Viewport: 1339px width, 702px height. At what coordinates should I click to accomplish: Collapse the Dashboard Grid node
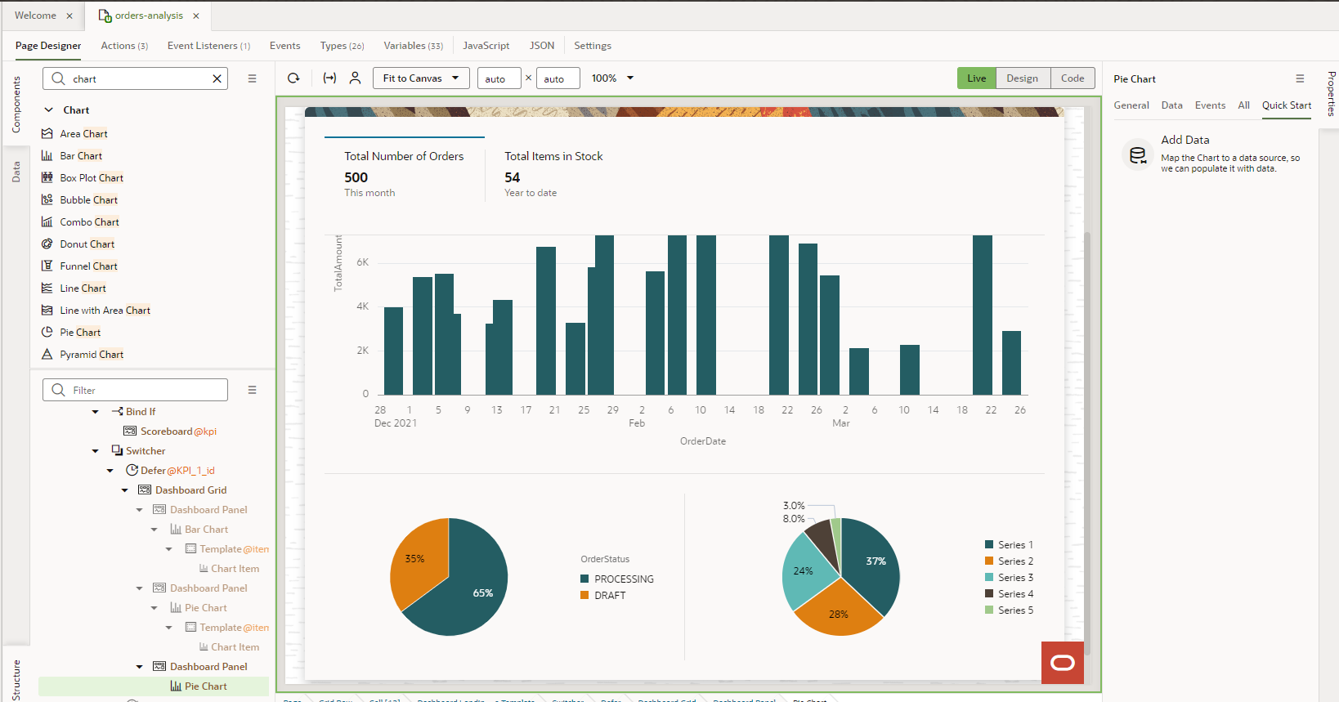click(125, 490)
